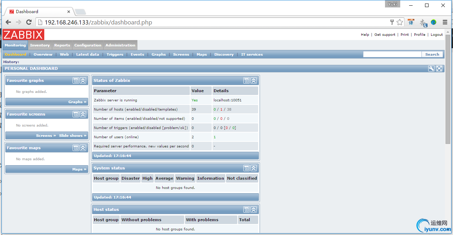Reload the dashboard page

click(29, 22)
